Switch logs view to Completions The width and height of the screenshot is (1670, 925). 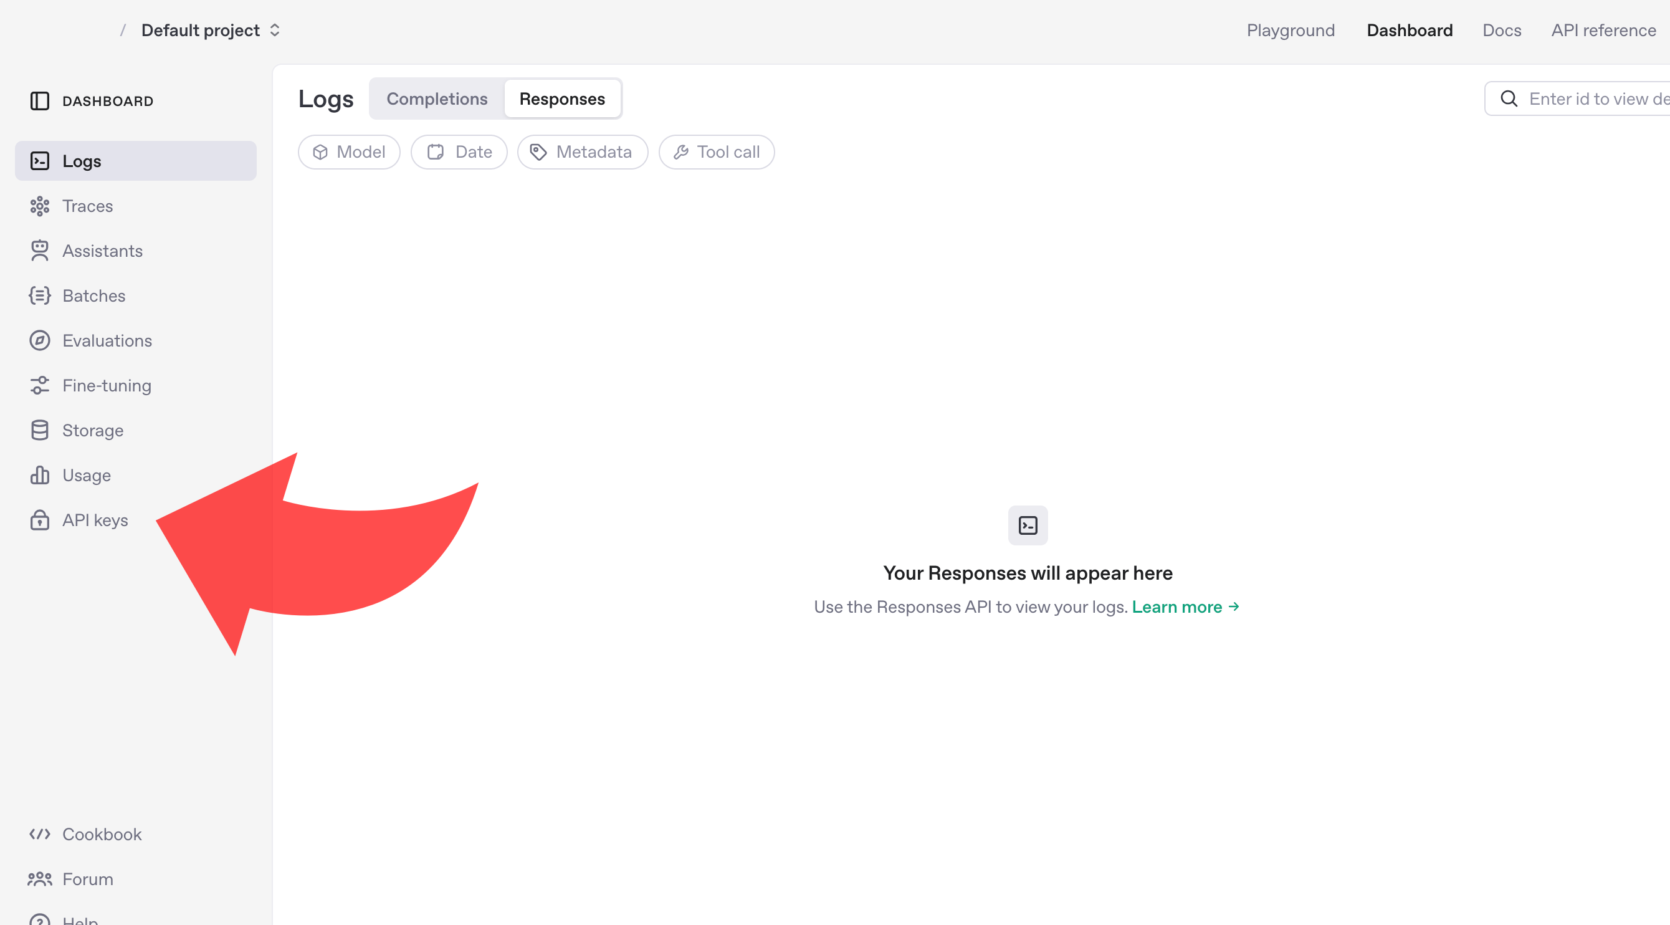click(x=436, y=98)
